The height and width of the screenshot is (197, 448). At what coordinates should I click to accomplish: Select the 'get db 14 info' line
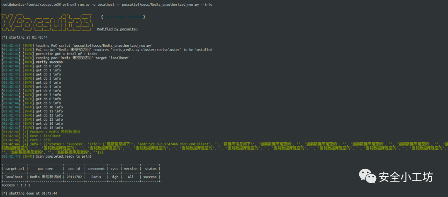32,124
